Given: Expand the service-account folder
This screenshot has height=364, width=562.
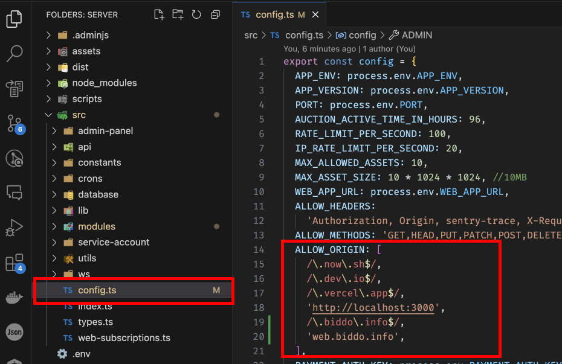Looking at the screenshot, I should [x=54, y=242].
